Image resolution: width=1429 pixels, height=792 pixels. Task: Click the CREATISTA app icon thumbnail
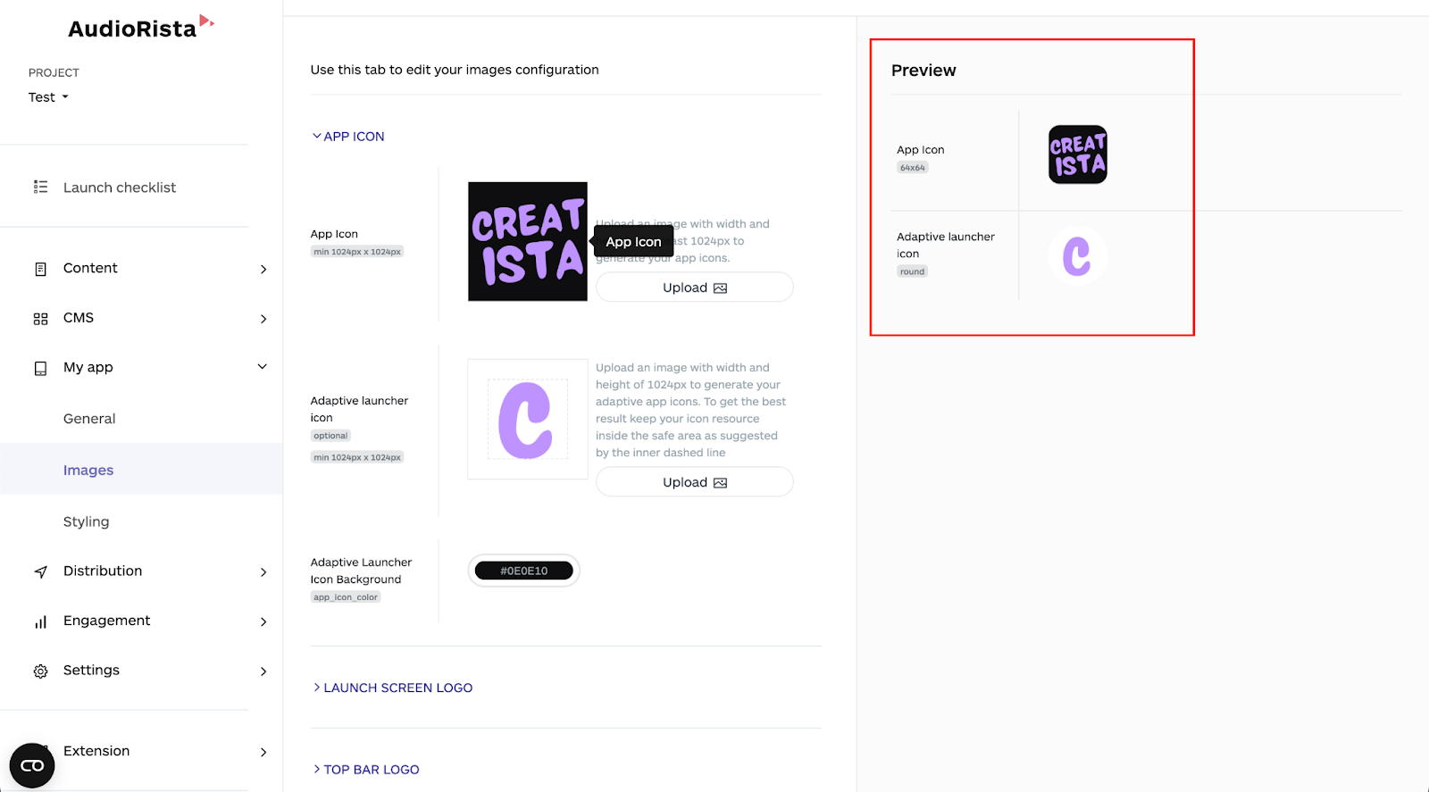(x=528, y=241)
